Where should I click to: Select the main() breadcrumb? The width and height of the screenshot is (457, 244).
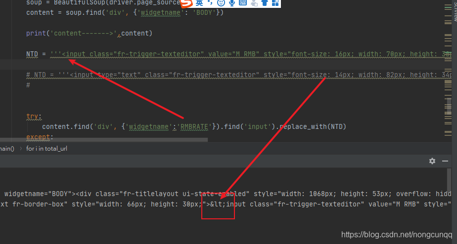tap(7, 149)
